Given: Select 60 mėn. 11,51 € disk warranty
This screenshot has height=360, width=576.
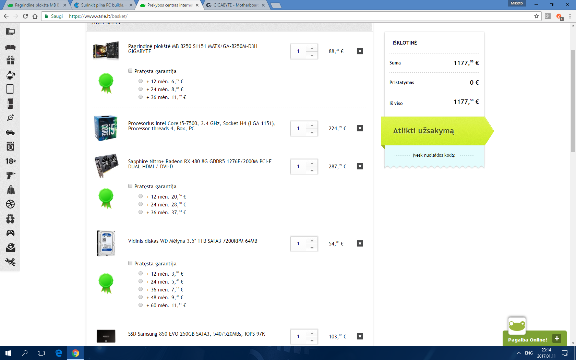Looking at the screenshot, I should pyautogui.click(x=141, y=305).
